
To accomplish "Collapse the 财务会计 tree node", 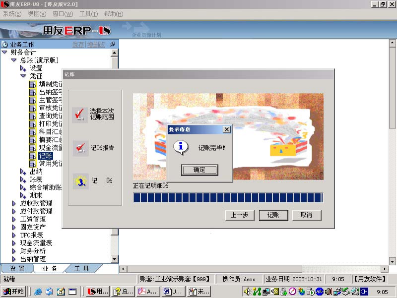I will pos(4,53).
